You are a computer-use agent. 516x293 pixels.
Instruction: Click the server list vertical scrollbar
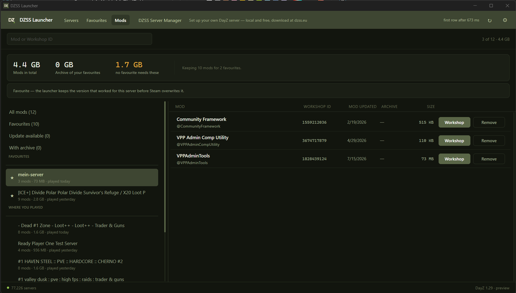[x=165, y=167]
